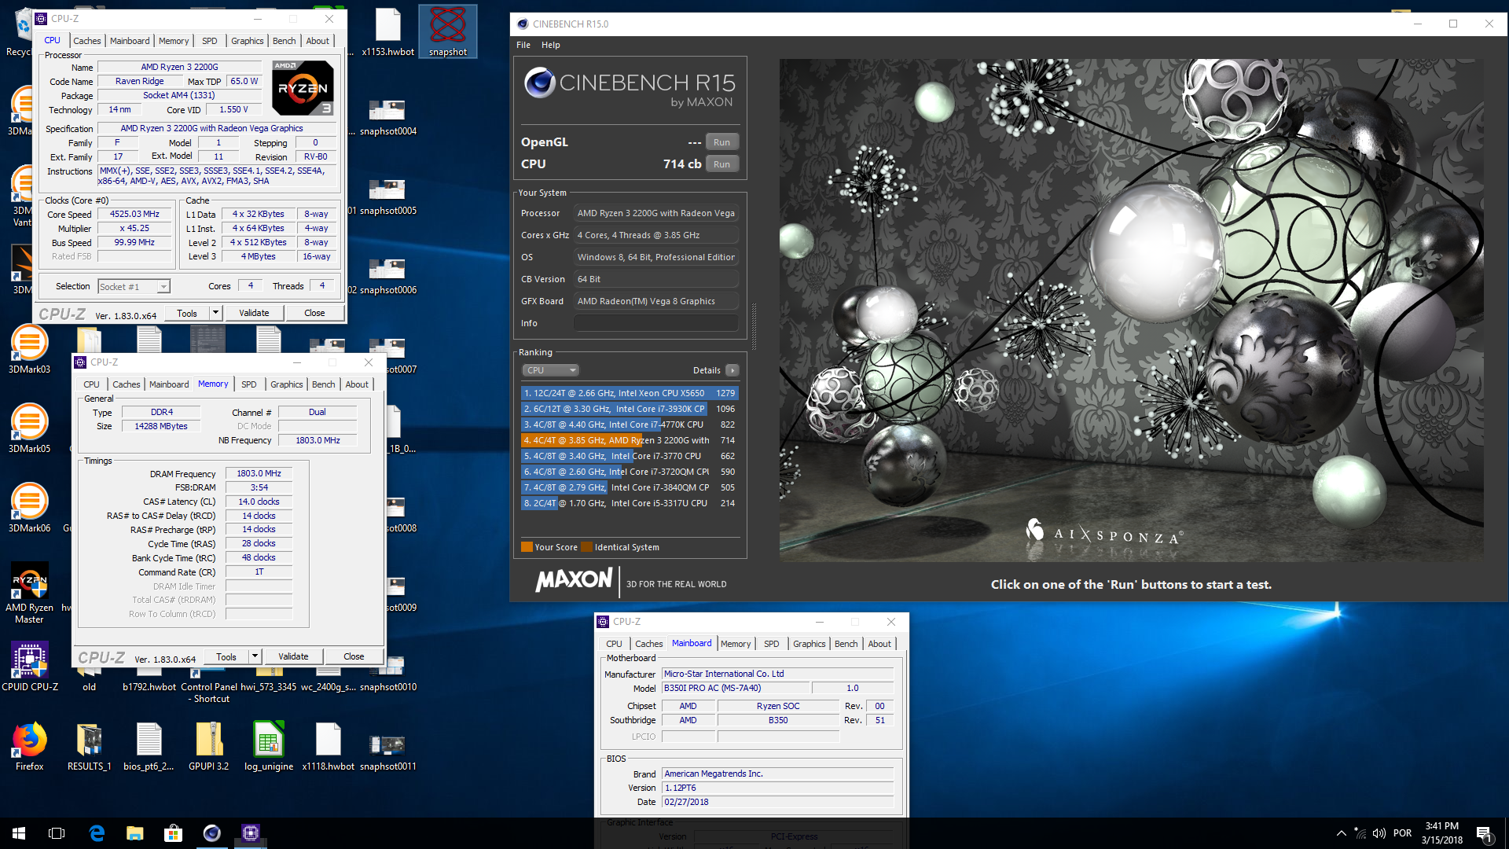Image resolution: width=1509 pixels, height=849 pixels.
Task: Click Validate in Memory CPU-Z window
Action: click(293, 656)
